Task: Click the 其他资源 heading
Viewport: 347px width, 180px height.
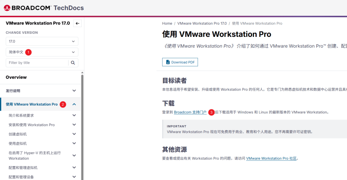Action: pyautogui.click(x=175, y=150)
